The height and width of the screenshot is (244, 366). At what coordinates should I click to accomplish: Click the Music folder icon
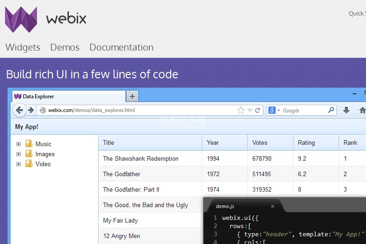pyautogui.click(x=29, y=143)
